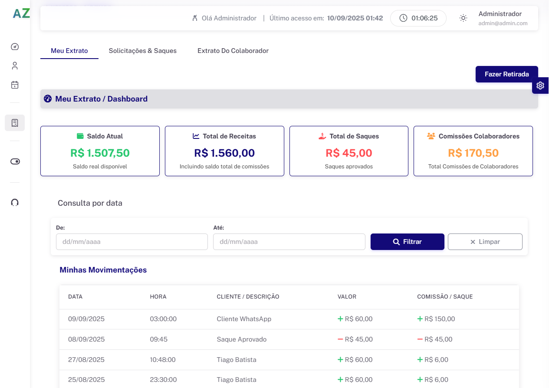Open the calendar sidebar icon
Screen dimensions: 549x388
click(x=15, y=85)
